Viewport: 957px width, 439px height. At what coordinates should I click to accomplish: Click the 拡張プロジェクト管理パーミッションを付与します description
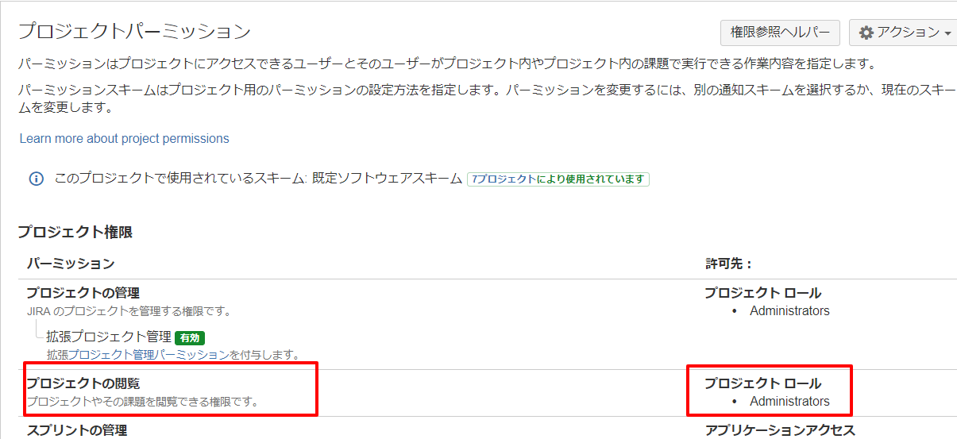[x=172, y=354]
